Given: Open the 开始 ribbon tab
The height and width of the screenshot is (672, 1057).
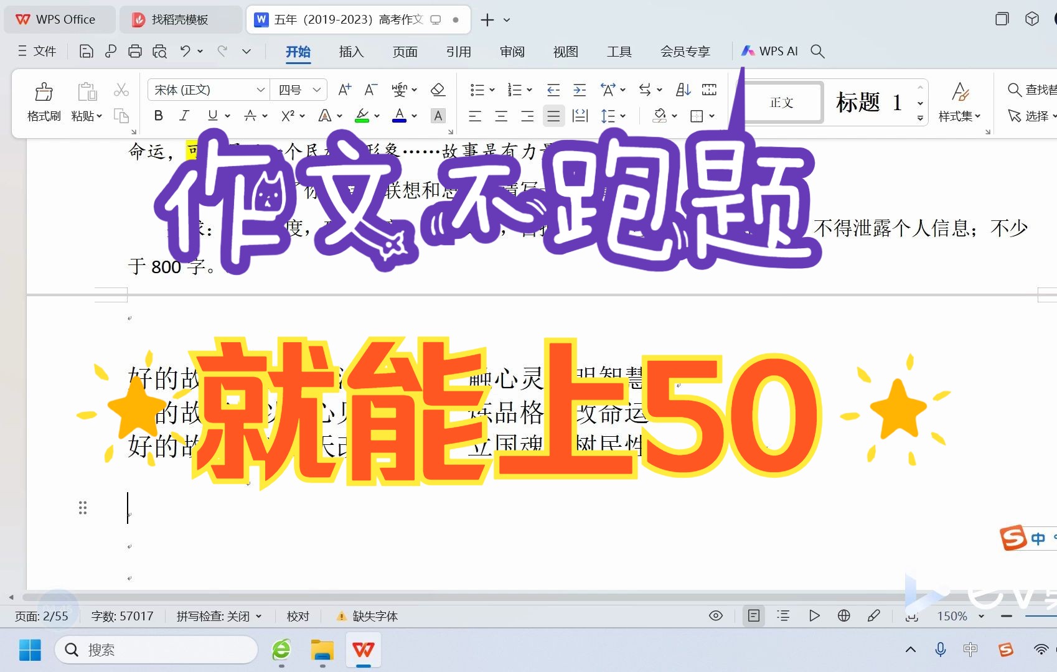Looking at the screenshot, I should pos(298,52).
